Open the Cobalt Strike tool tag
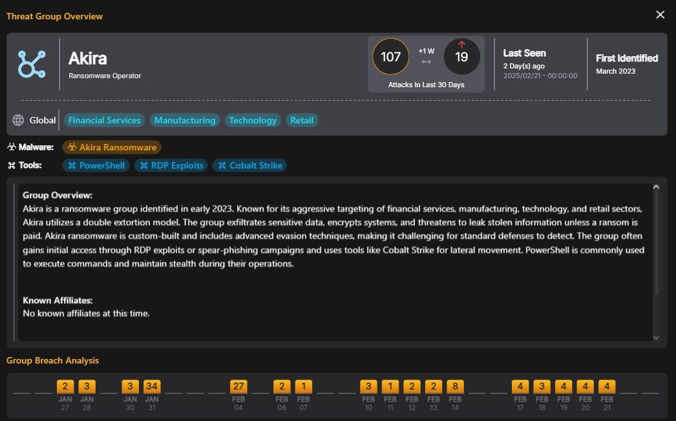This screenshot has width=676, height=421. [x=249, y=165]
